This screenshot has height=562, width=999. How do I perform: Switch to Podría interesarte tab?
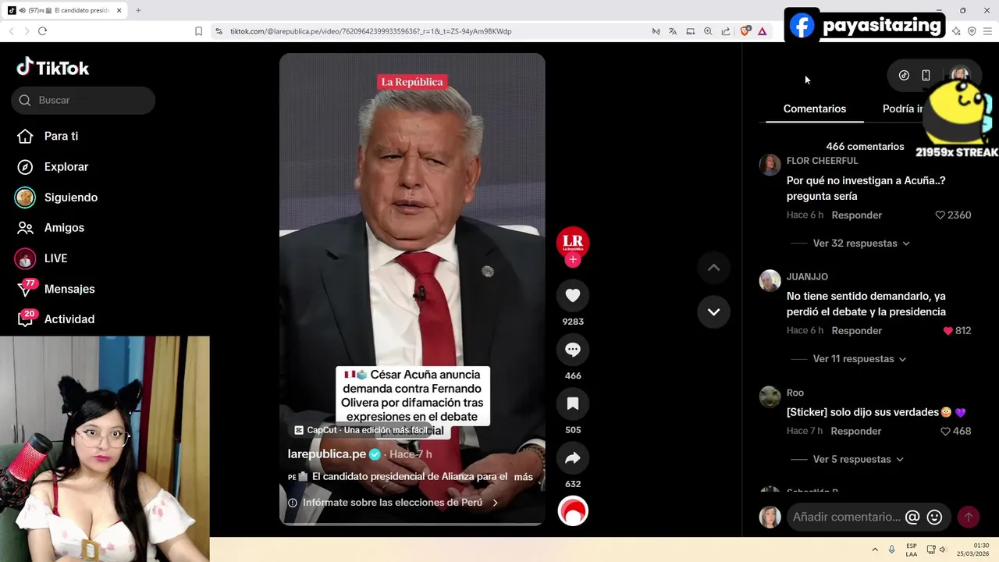click(903, 108)
